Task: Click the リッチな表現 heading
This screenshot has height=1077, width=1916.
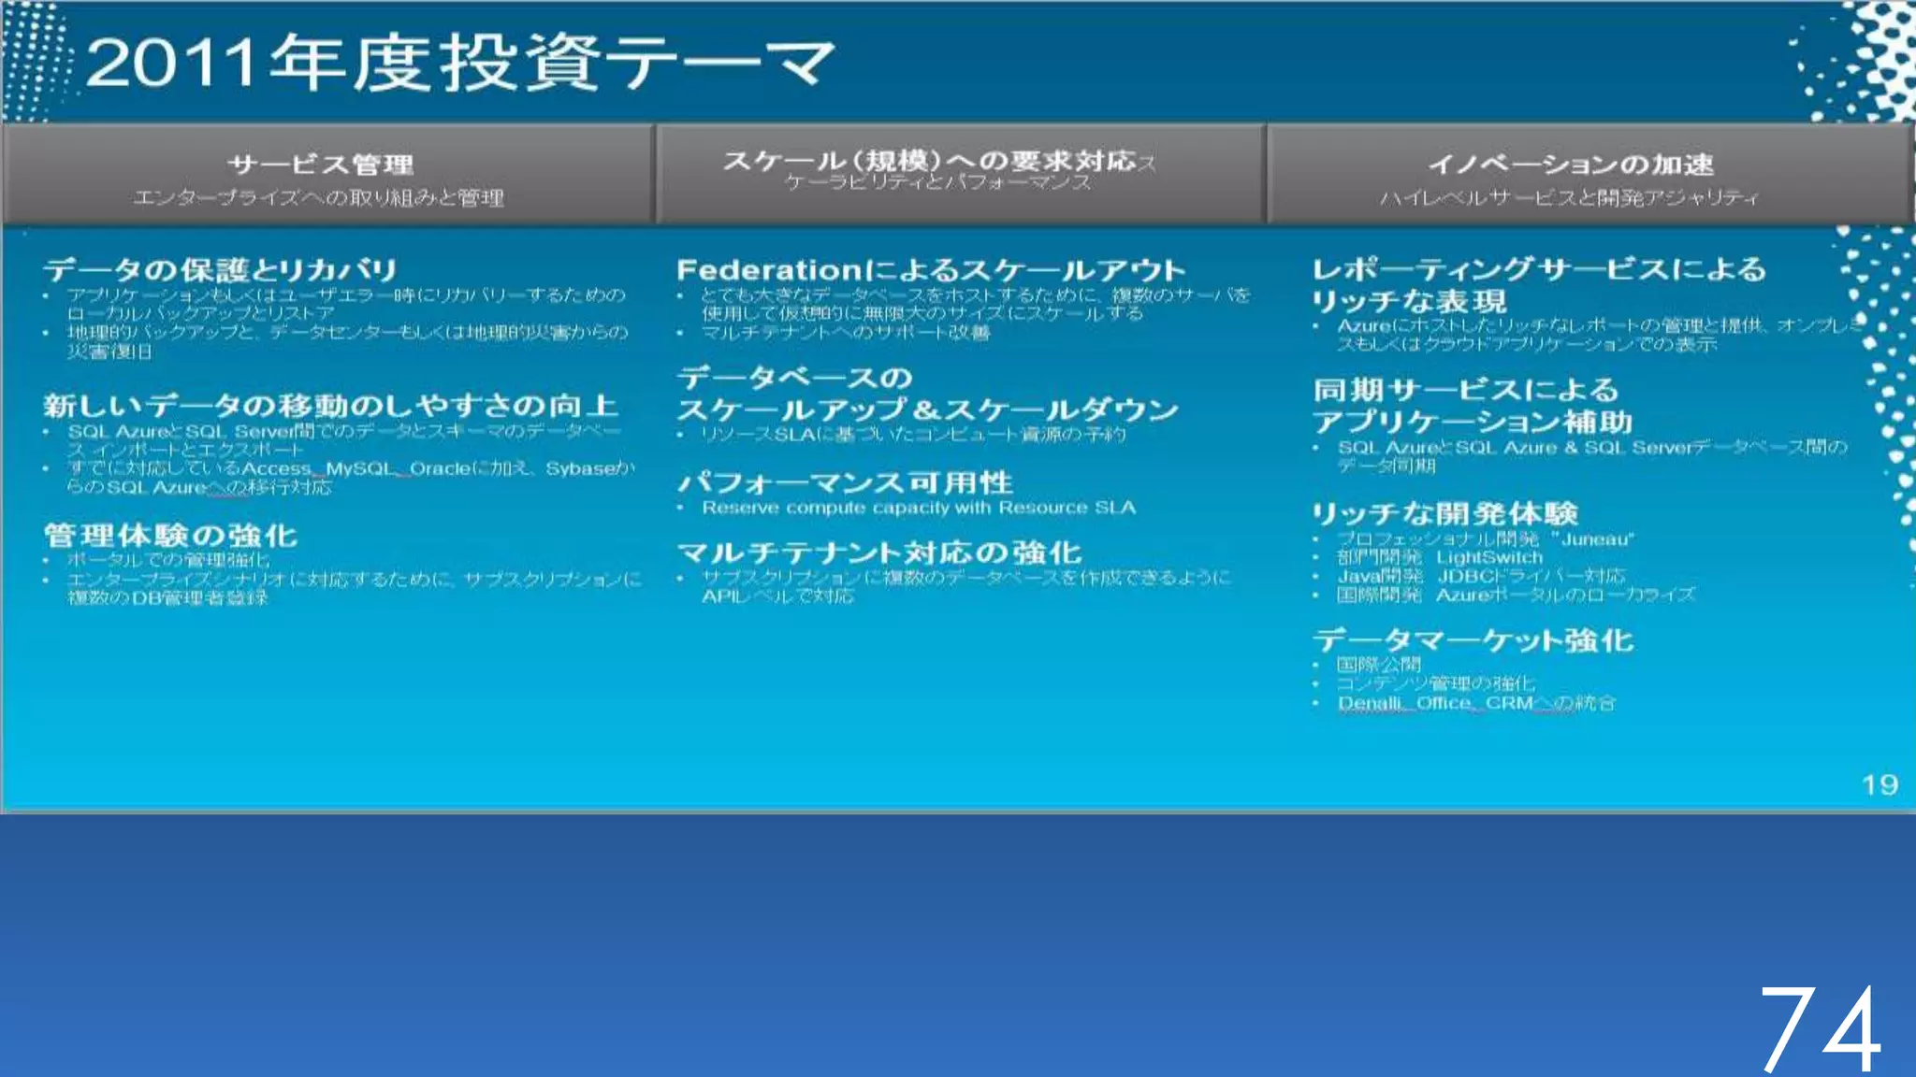Action: pos(1408,301)
